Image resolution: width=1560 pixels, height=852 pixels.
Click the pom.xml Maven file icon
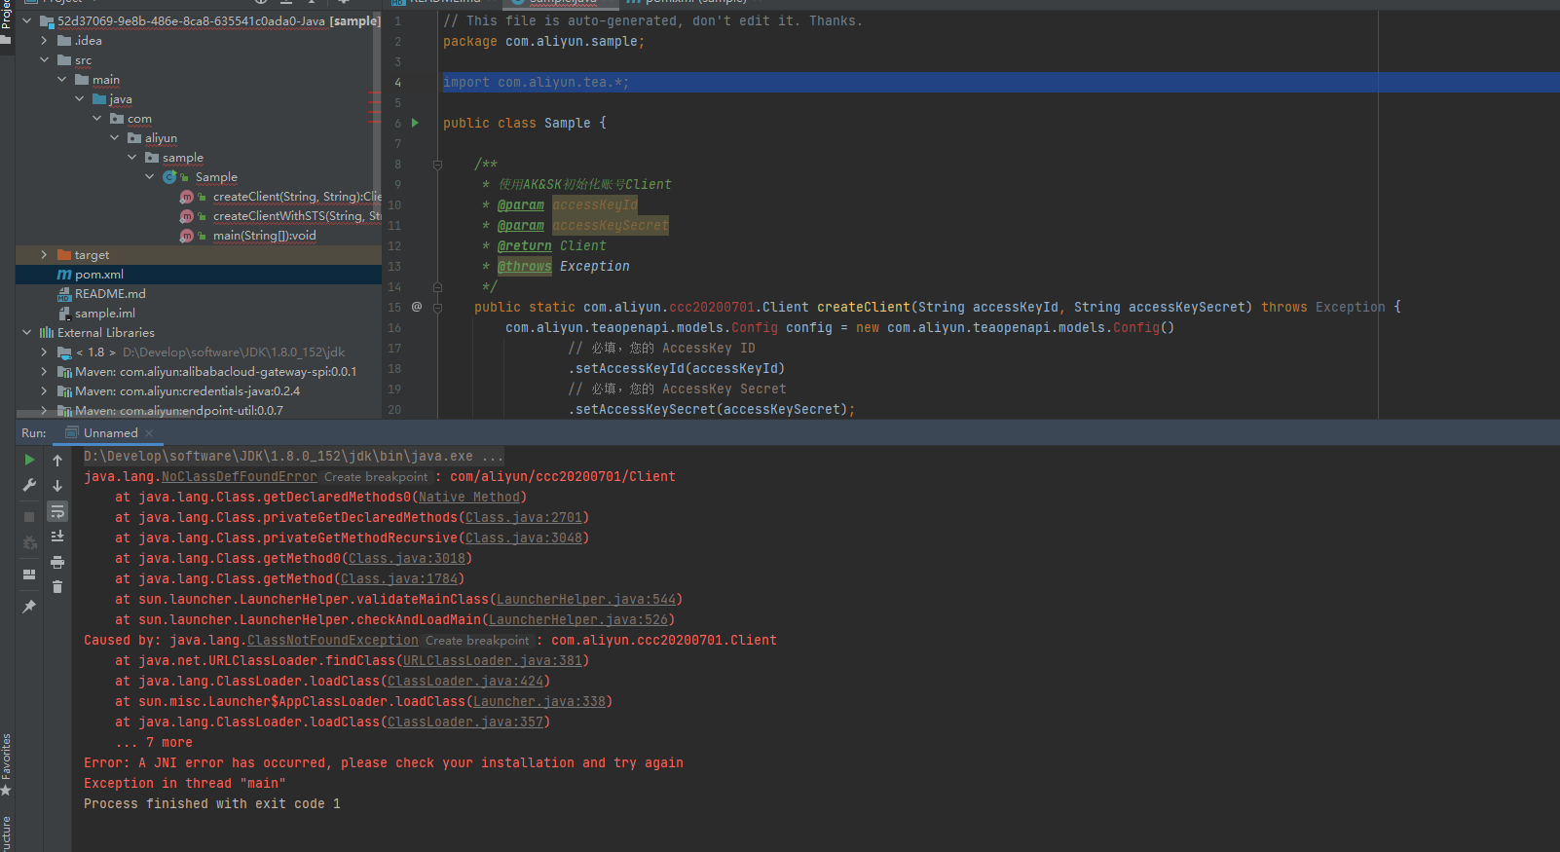click(64, 275)
